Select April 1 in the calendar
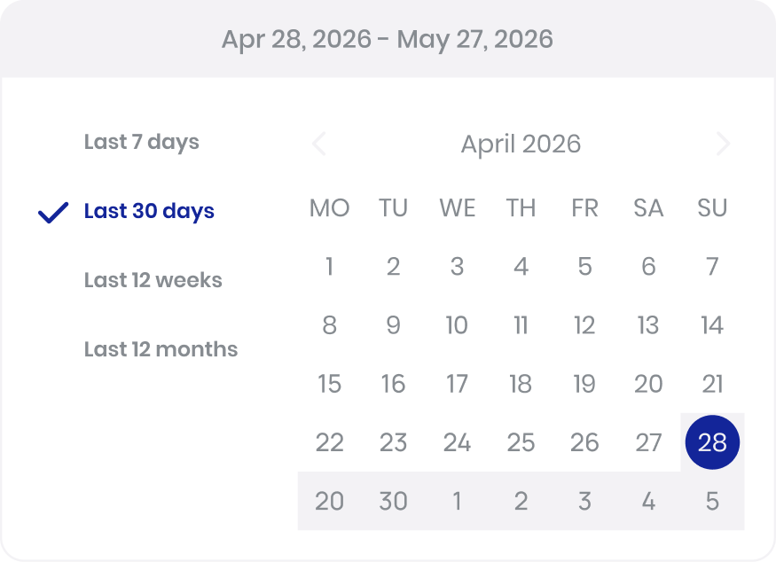776x562 pixels. click(329, 266)
